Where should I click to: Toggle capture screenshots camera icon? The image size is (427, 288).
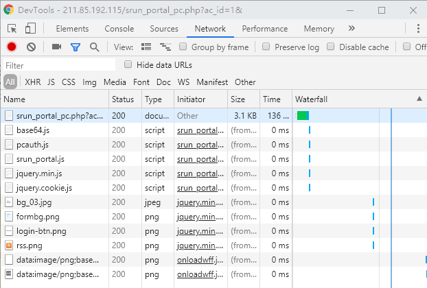pyautogui.click(x=56, y=47)
